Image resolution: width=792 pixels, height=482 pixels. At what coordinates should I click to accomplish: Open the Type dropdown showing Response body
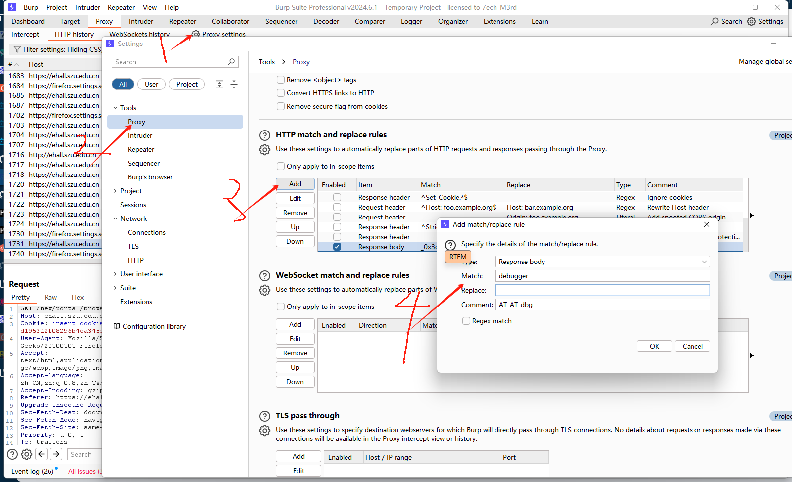602,262
